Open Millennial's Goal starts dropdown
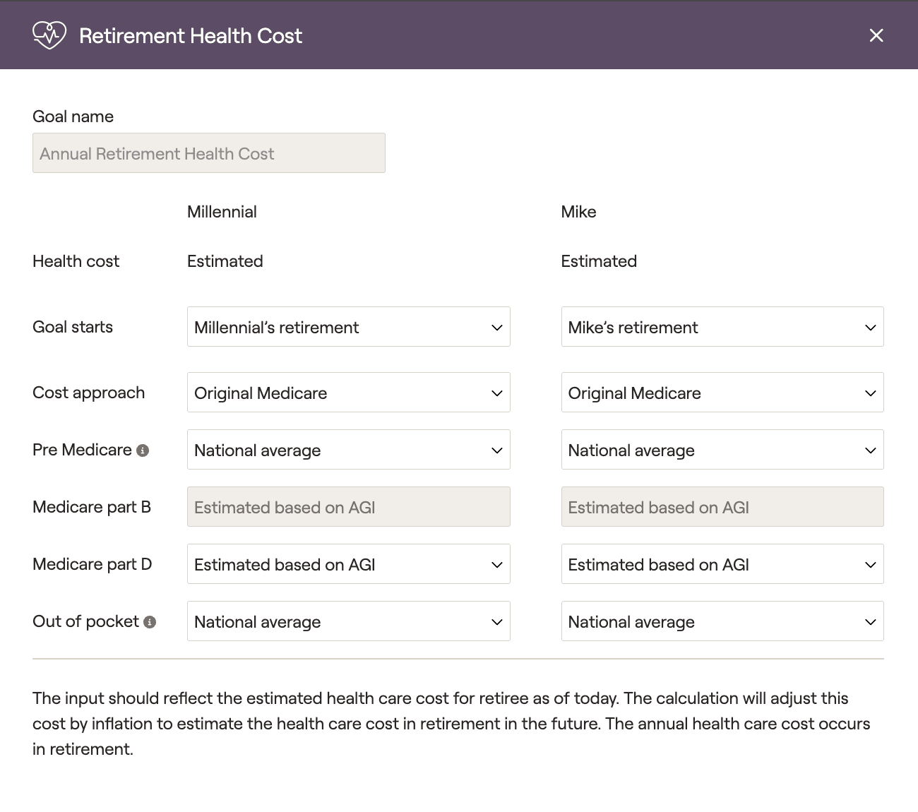The width and height of the screenshot is (918, 812). click(x=349, y=327)
